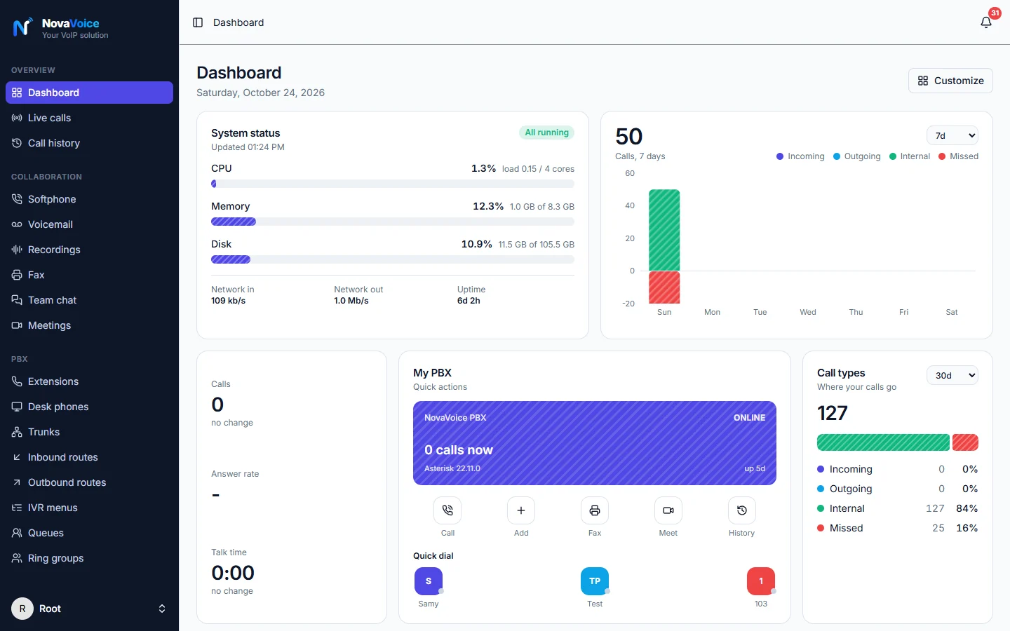This screenshot has height=631, width=1010.
Task: Open Team chat
Action: 89,300
